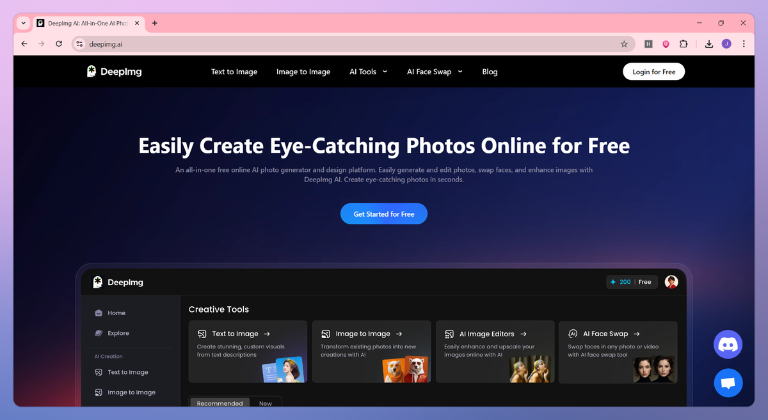
Task: Click the main headline Easily Create Eye-Catching Photos
Action: point(384,146)
